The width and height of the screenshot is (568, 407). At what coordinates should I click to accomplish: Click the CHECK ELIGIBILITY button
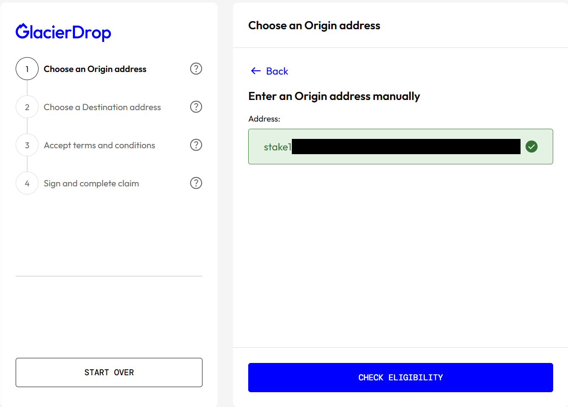[x=401, y=377]
